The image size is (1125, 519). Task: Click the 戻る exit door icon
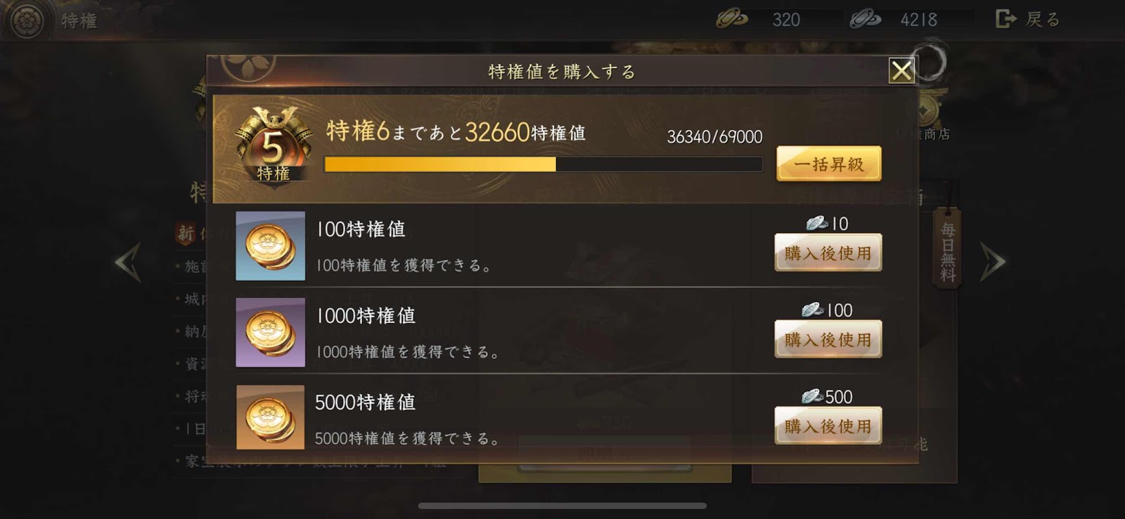coord(1006,19)
